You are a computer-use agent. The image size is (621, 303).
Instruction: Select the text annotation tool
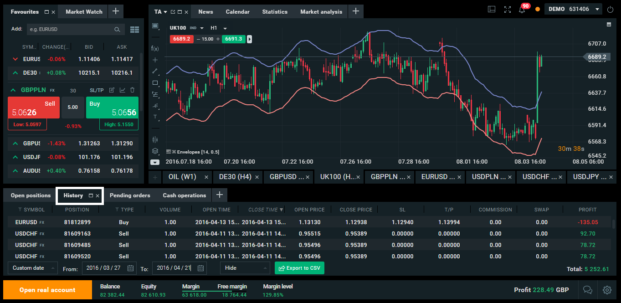click(x=155, y=117)
